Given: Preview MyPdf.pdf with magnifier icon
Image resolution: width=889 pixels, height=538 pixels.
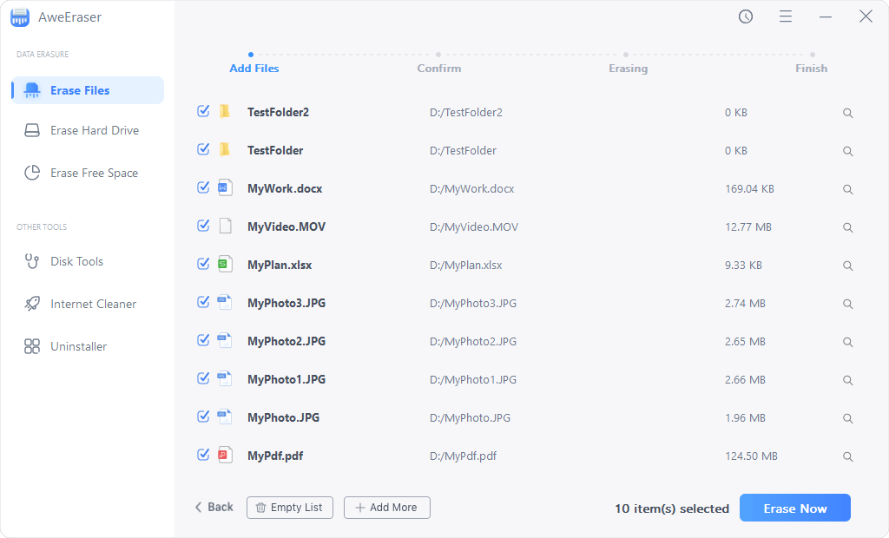Looking at the screenshot, I should click(847, 456).
